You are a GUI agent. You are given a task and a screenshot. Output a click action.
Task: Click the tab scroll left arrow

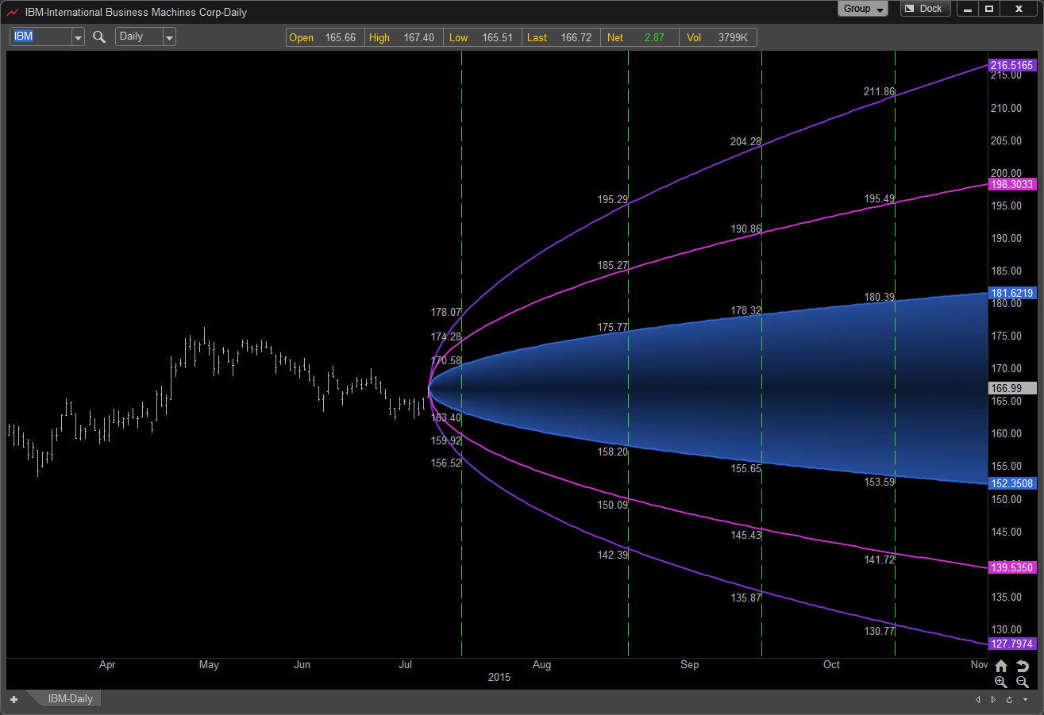point(979,699)
